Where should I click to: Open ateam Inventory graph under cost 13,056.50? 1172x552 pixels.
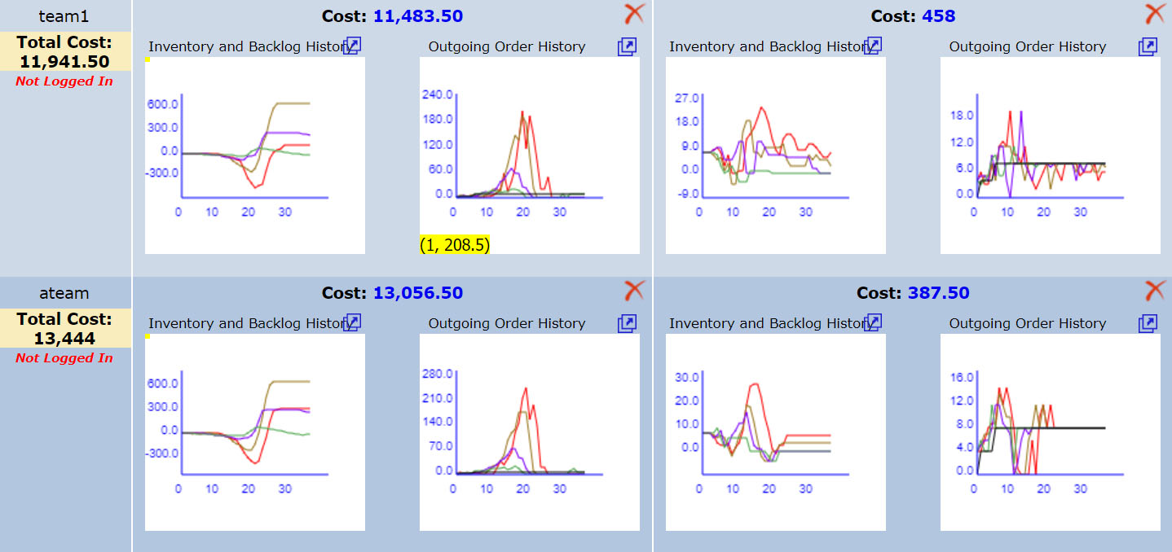pos(255,432)
